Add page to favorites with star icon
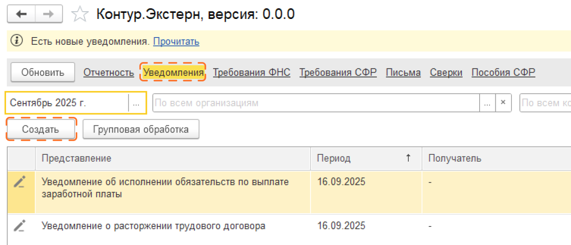 (79, 15)
